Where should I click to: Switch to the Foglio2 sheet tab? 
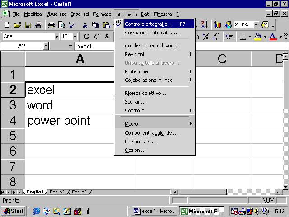(57, 192)
